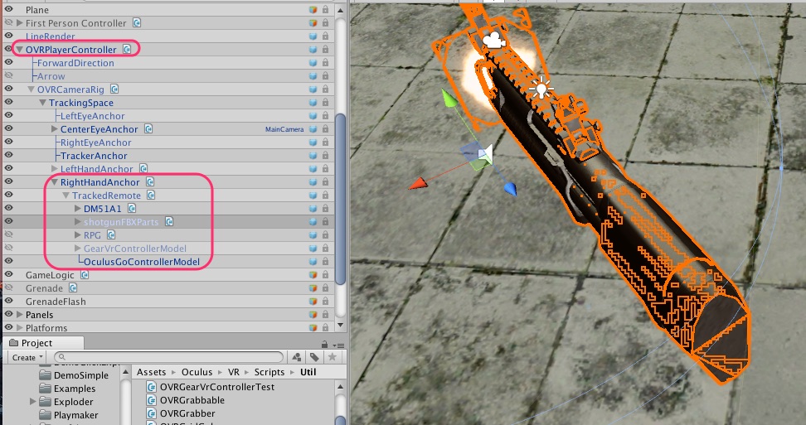Expand the Exploder folder
This screenshot has height=425, width=806.
pos(32,402)
